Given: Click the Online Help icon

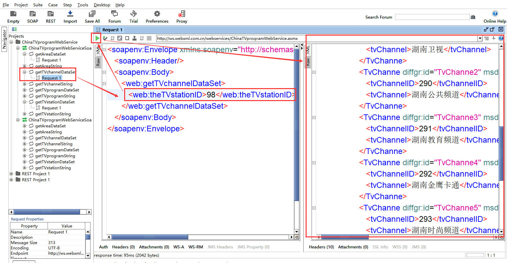Looking at the screenshot, I should [495, 14].
